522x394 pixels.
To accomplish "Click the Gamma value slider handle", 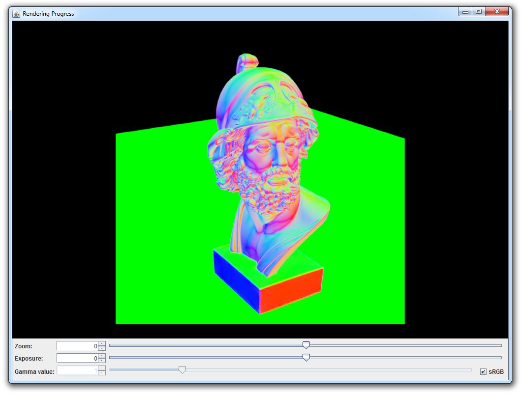I will pos(182,370).
